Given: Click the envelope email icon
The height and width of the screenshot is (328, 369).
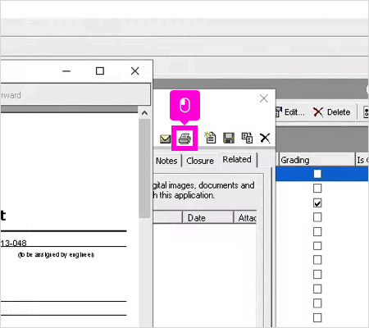Looking at the screenshot, I should coord(165,139).
